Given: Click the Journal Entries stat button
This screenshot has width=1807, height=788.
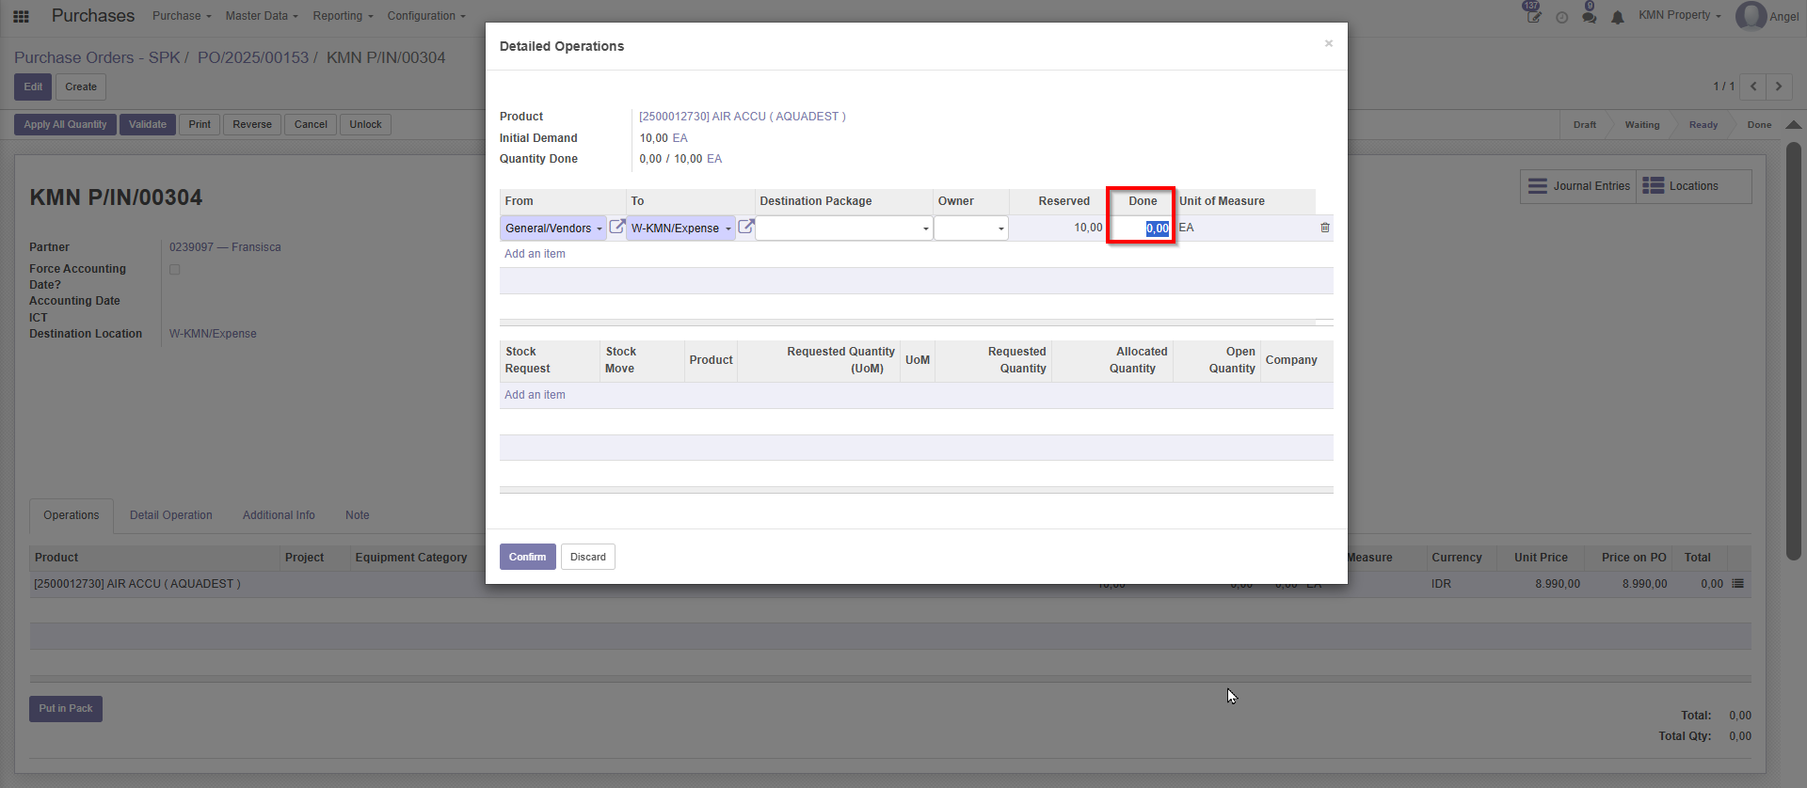Looking at the screenshot, I should tap(1579, 186).
